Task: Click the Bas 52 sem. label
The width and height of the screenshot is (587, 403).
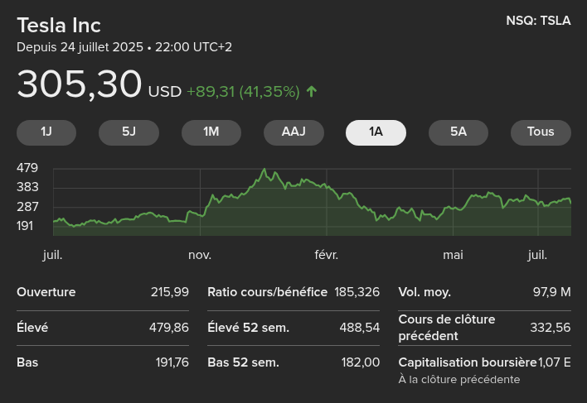Action: point(243,362)
